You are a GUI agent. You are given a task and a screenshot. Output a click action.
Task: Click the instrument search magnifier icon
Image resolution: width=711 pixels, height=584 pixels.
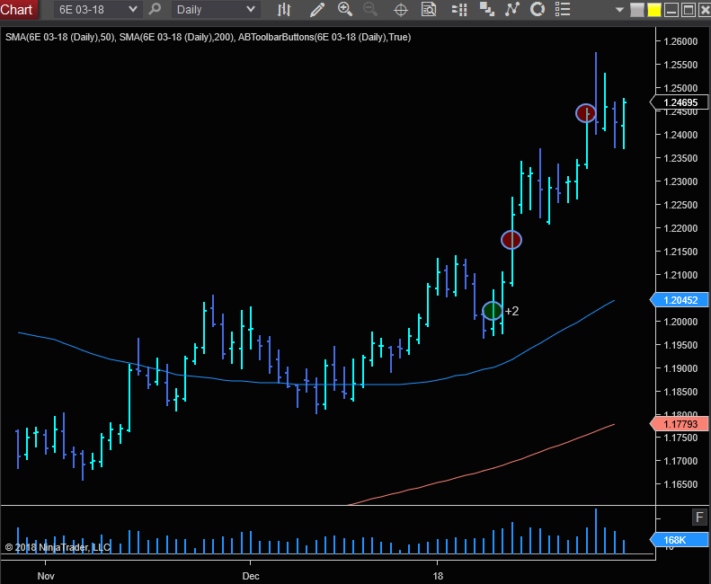[155, 9]
